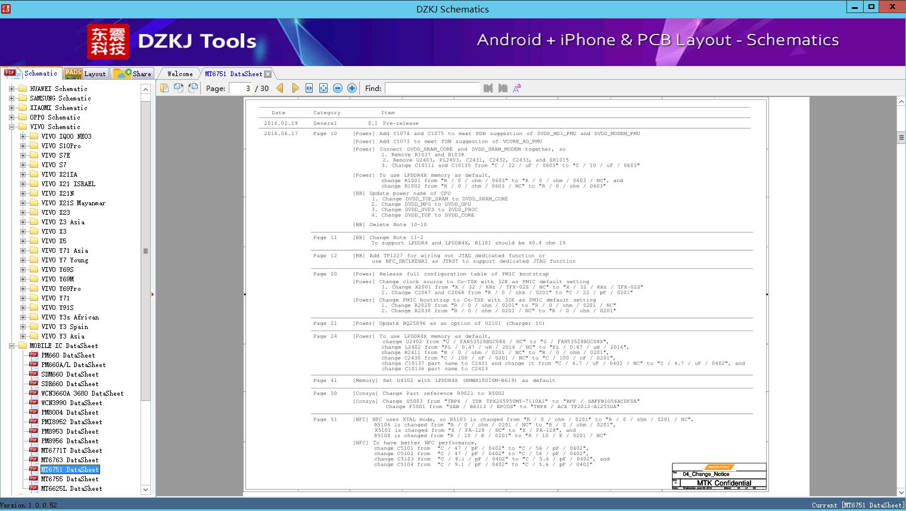Find the previous search match

488,88
